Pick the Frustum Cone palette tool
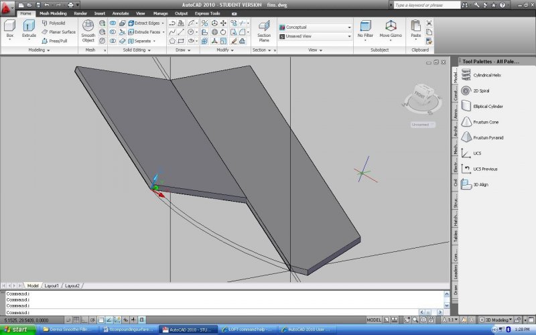This screenshot has height=335, width=536. (487, 122)
